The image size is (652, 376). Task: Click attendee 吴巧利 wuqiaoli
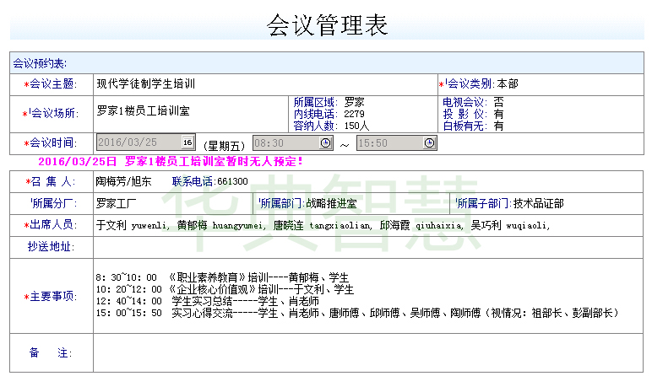coord(511,225)
